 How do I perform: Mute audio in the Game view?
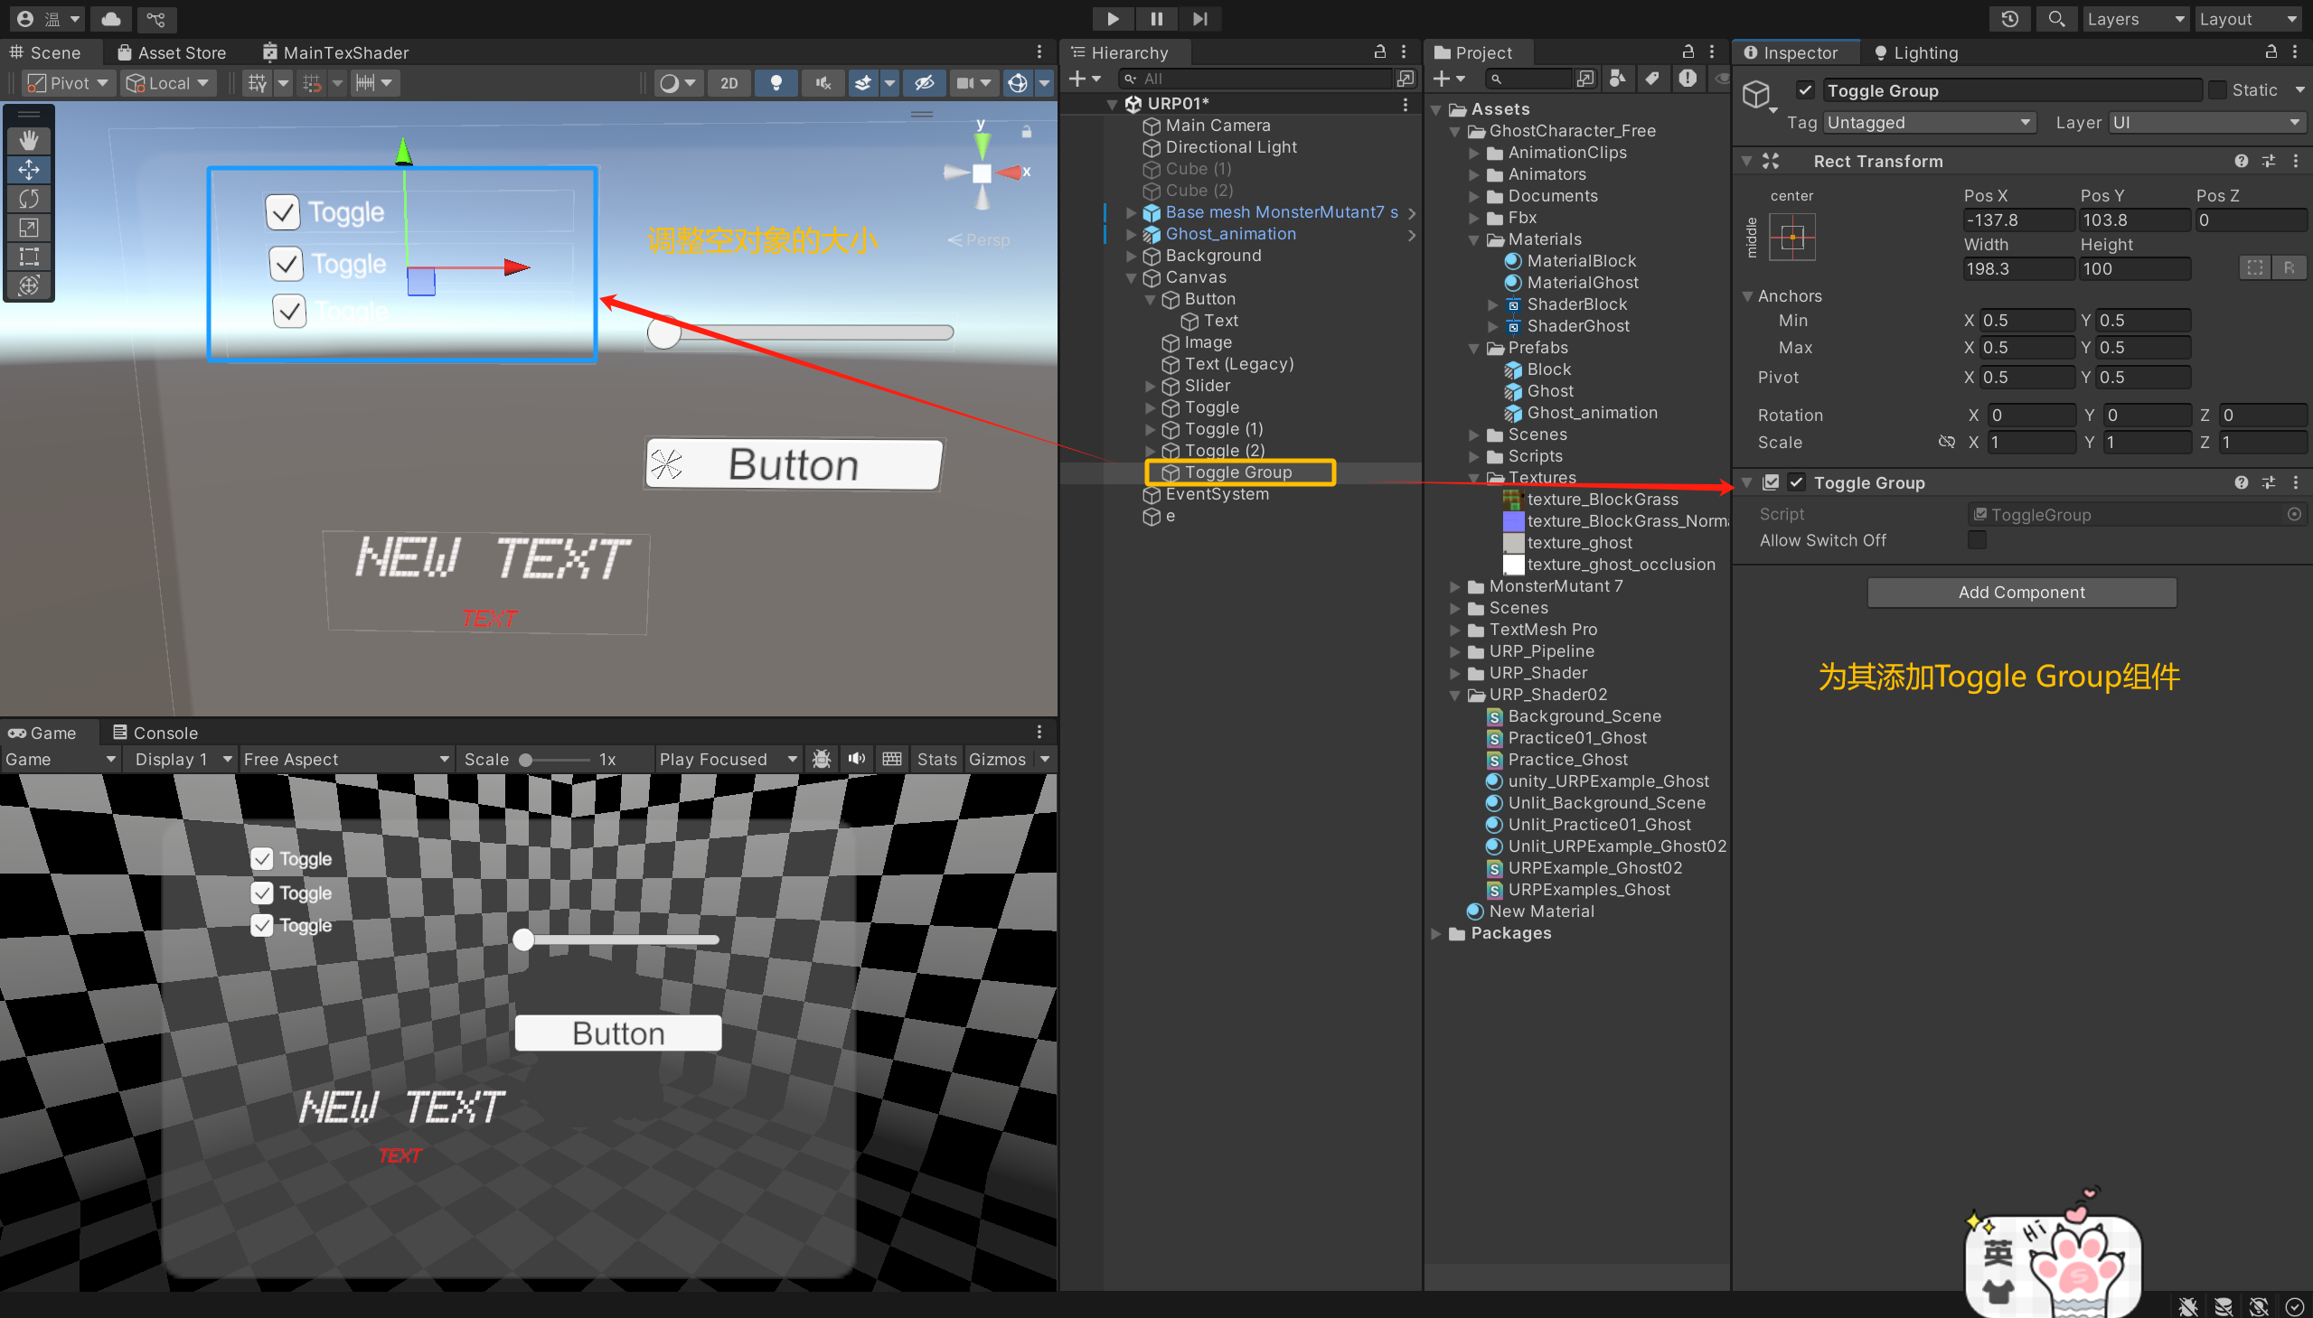pyautogui.click(x=857, y=759)
